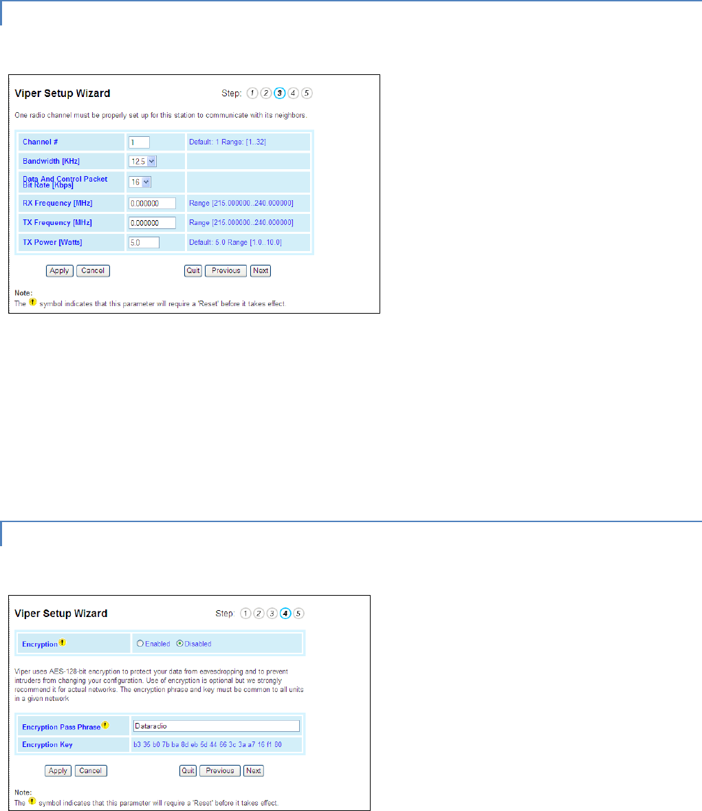Go to step 1 in encryption wizard

tap(245, 614)
